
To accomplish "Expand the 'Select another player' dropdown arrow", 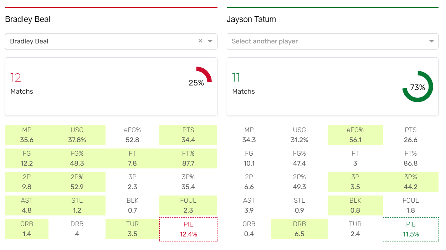I will tap(432, 41).
